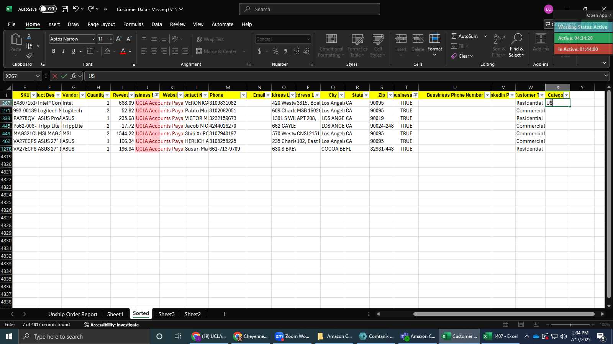Image resolution: width=613 pixels, height=344 pixels.
Task: Click Decrease Font Size icon
Action: coord(129,39)
